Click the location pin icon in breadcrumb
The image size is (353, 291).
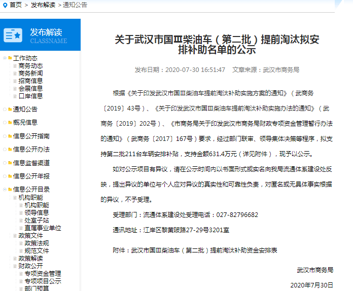coord(5,5)
